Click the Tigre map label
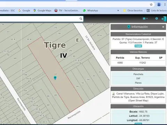Viewport: 167px width, 125px height. pos(55,45)
